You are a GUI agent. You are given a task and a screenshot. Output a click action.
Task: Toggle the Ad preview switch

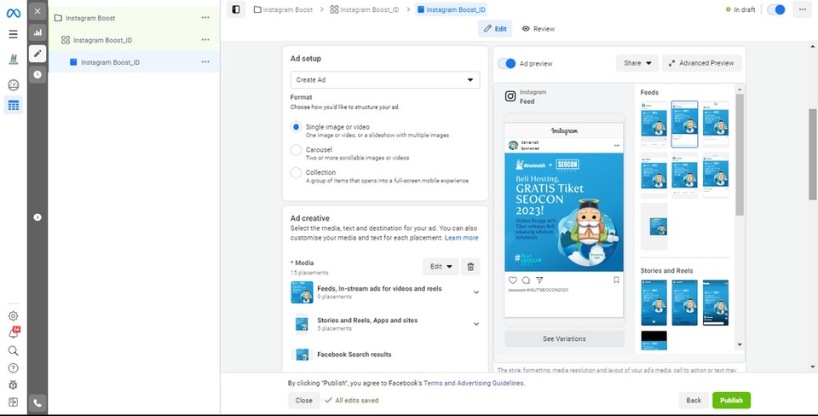click(x=506, y=64)
